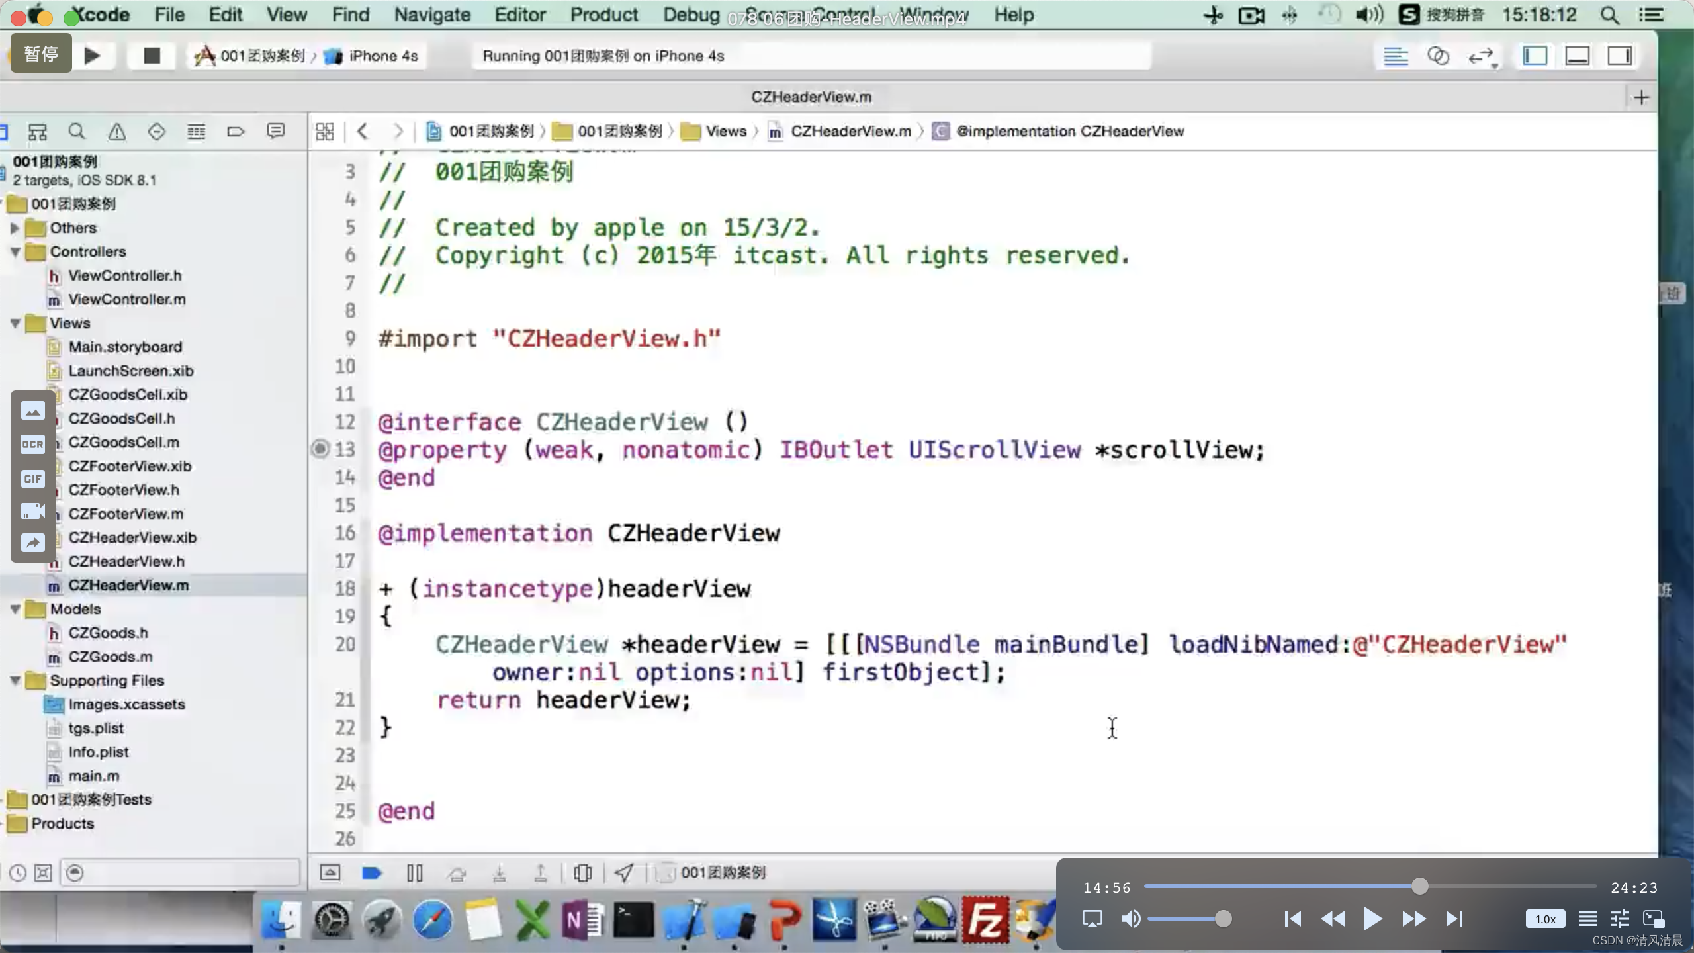1694x953 pixels.
Task: Simulate location in debug bar
Action: pyautogui.click(x=624, y=873)
